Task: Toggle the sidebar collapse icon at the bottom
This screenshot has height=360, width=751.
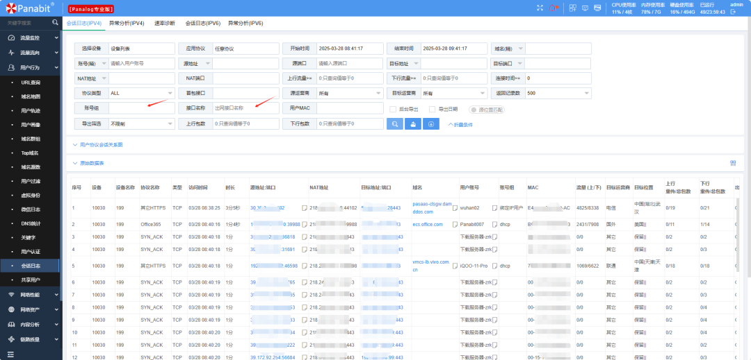Action: click(10, 354)
